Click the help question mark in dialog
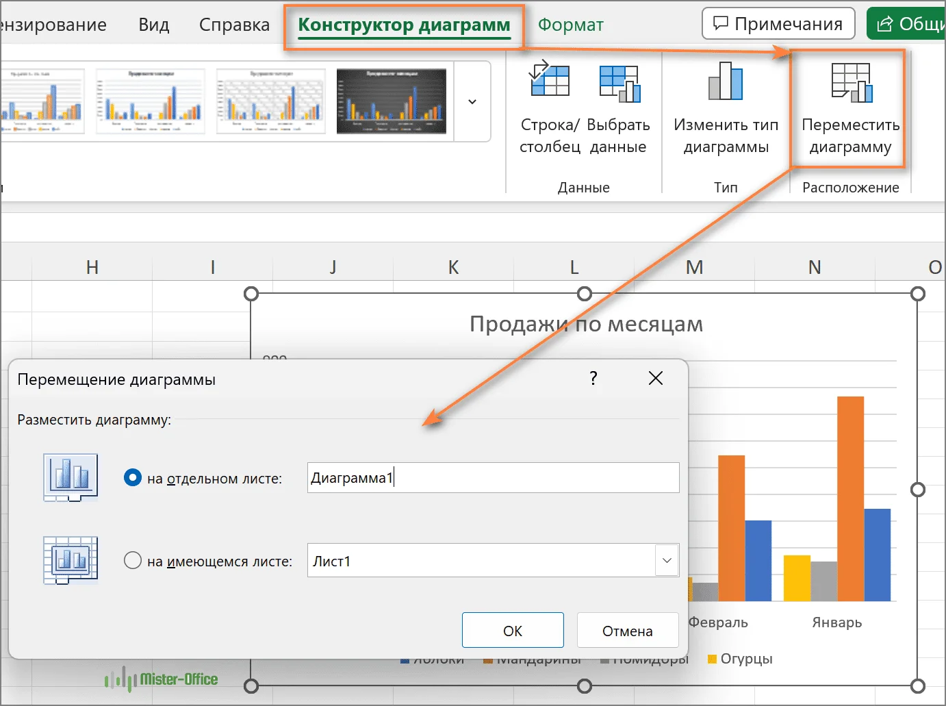This screenshot has height=706, width=946. pyautogui.click(x=593, y=378)
